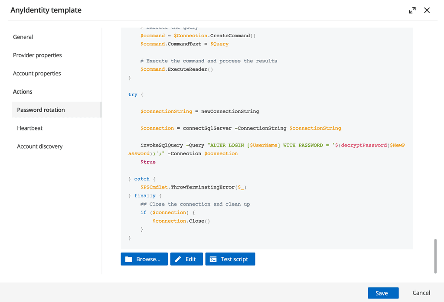Open the General section
The height and width of the screenshot is (302, 444).
[x=23, y=37]
